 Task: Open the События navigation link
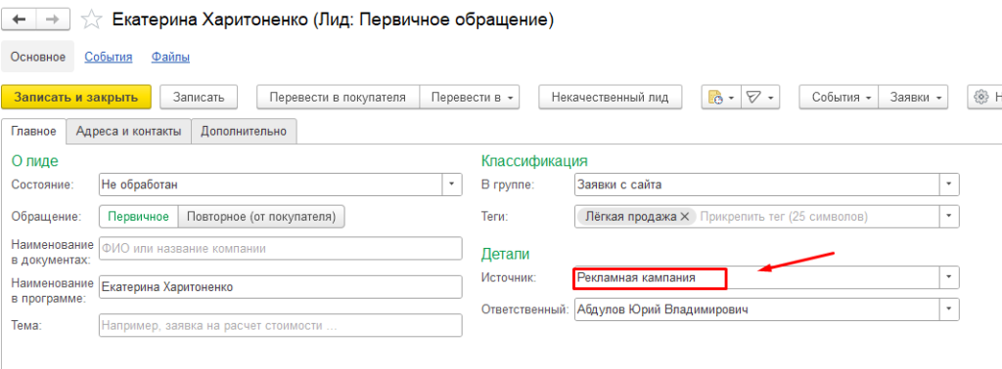click(109, 57)
